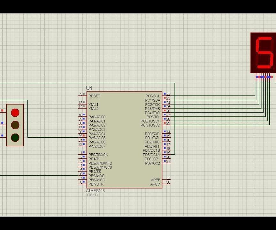The height and width of the screenshot is (230, 276).
Task: Click the red lamp of the traffic light
Action: (15, 113)
